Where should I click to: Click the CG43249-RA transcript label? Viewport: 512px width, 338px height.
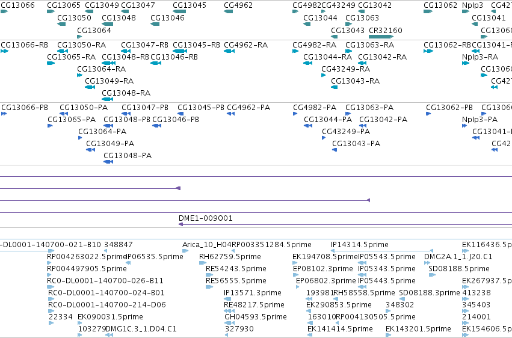pyautogui.click(x=345, y=69)
